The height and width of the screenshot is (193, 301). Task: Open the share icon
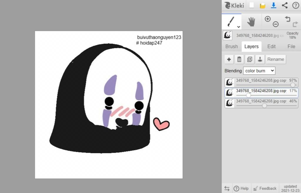[285, 5]
